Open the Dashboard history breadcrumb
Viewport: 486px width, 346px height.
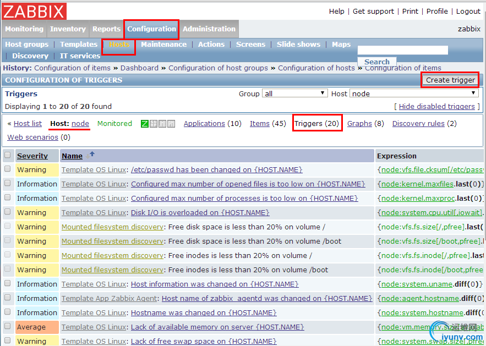point(139,68)
